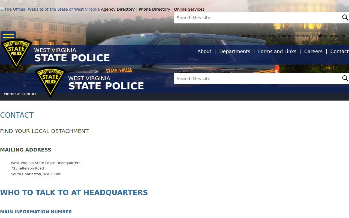This screenshot has height=218, width=349.
Task: Click 'South Charleston, WV 25309' text
Action: click(x=36, y=174)
